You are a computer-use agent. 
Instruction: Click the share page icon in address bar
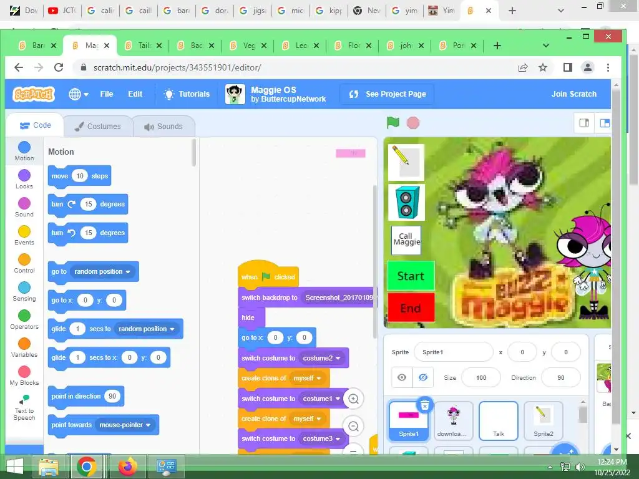[x=523, y=67]
